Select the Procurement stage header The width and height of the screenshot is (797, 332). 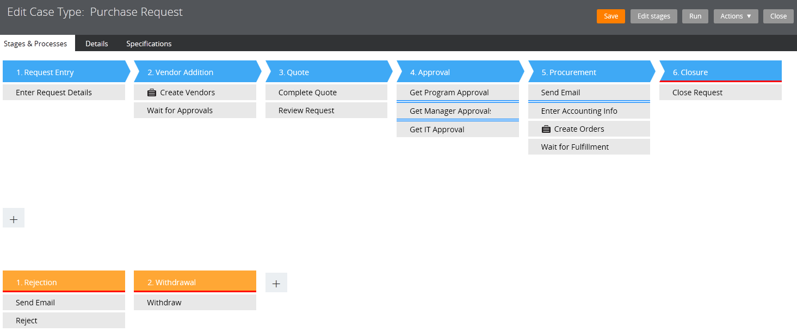pyautogui.click(x=592, y=72)
